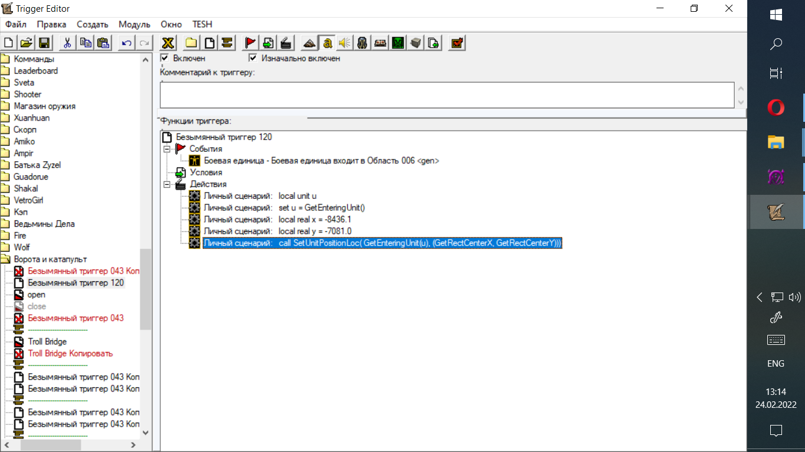
Task: Open the Модуль menu
Action: [134, 25]
